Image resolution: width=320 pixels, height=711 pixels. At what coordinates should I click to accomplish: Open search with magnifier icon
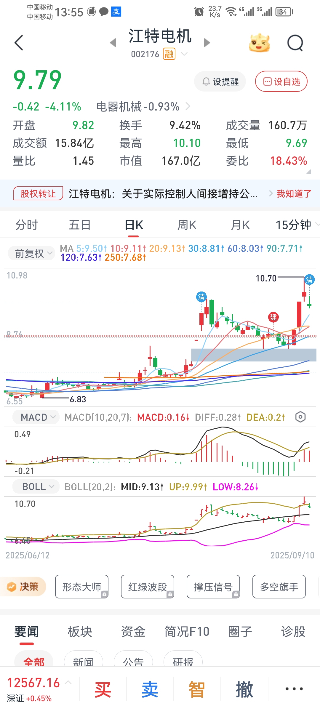295,43
